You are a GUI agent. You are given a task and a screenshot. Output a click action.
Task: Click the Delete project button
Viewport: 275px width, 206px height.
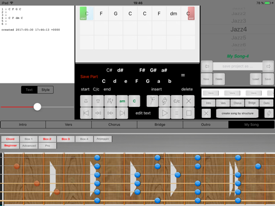(219, 79)
